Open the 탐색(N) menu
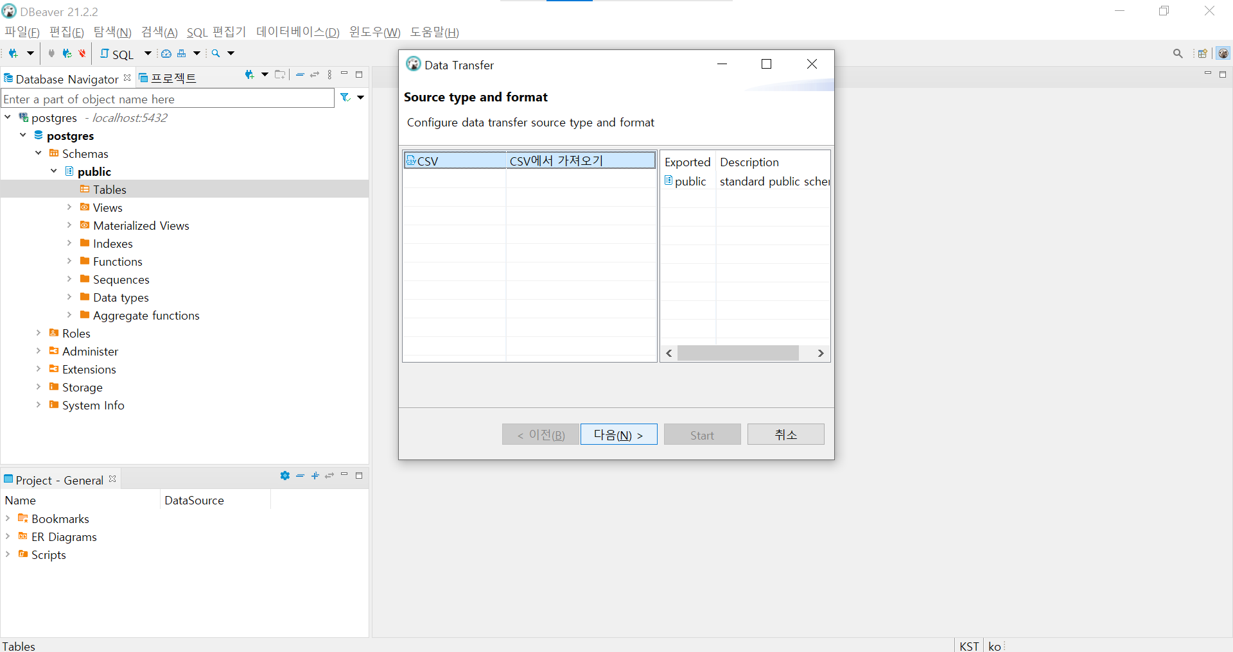The width and height of the screenshot is (1233, 652). point(112,32)
